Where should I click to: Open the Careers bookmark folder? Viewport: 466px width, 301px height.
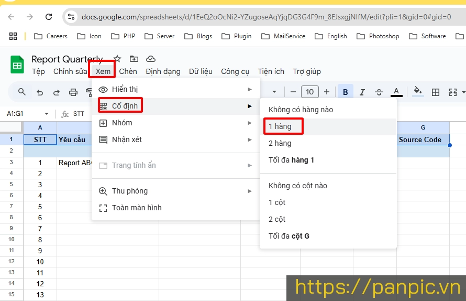pyautogui.click(x=51, y=36)
